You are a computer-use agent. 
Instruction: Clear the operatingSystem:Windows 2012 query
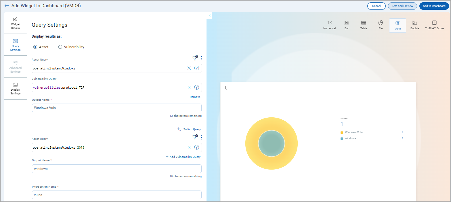(189, 147)
